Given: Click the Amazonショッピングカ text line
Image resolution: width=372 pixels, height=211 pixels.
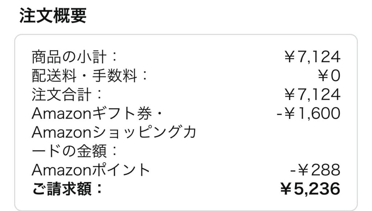Looking at the screenshot, I should [114, 133].
